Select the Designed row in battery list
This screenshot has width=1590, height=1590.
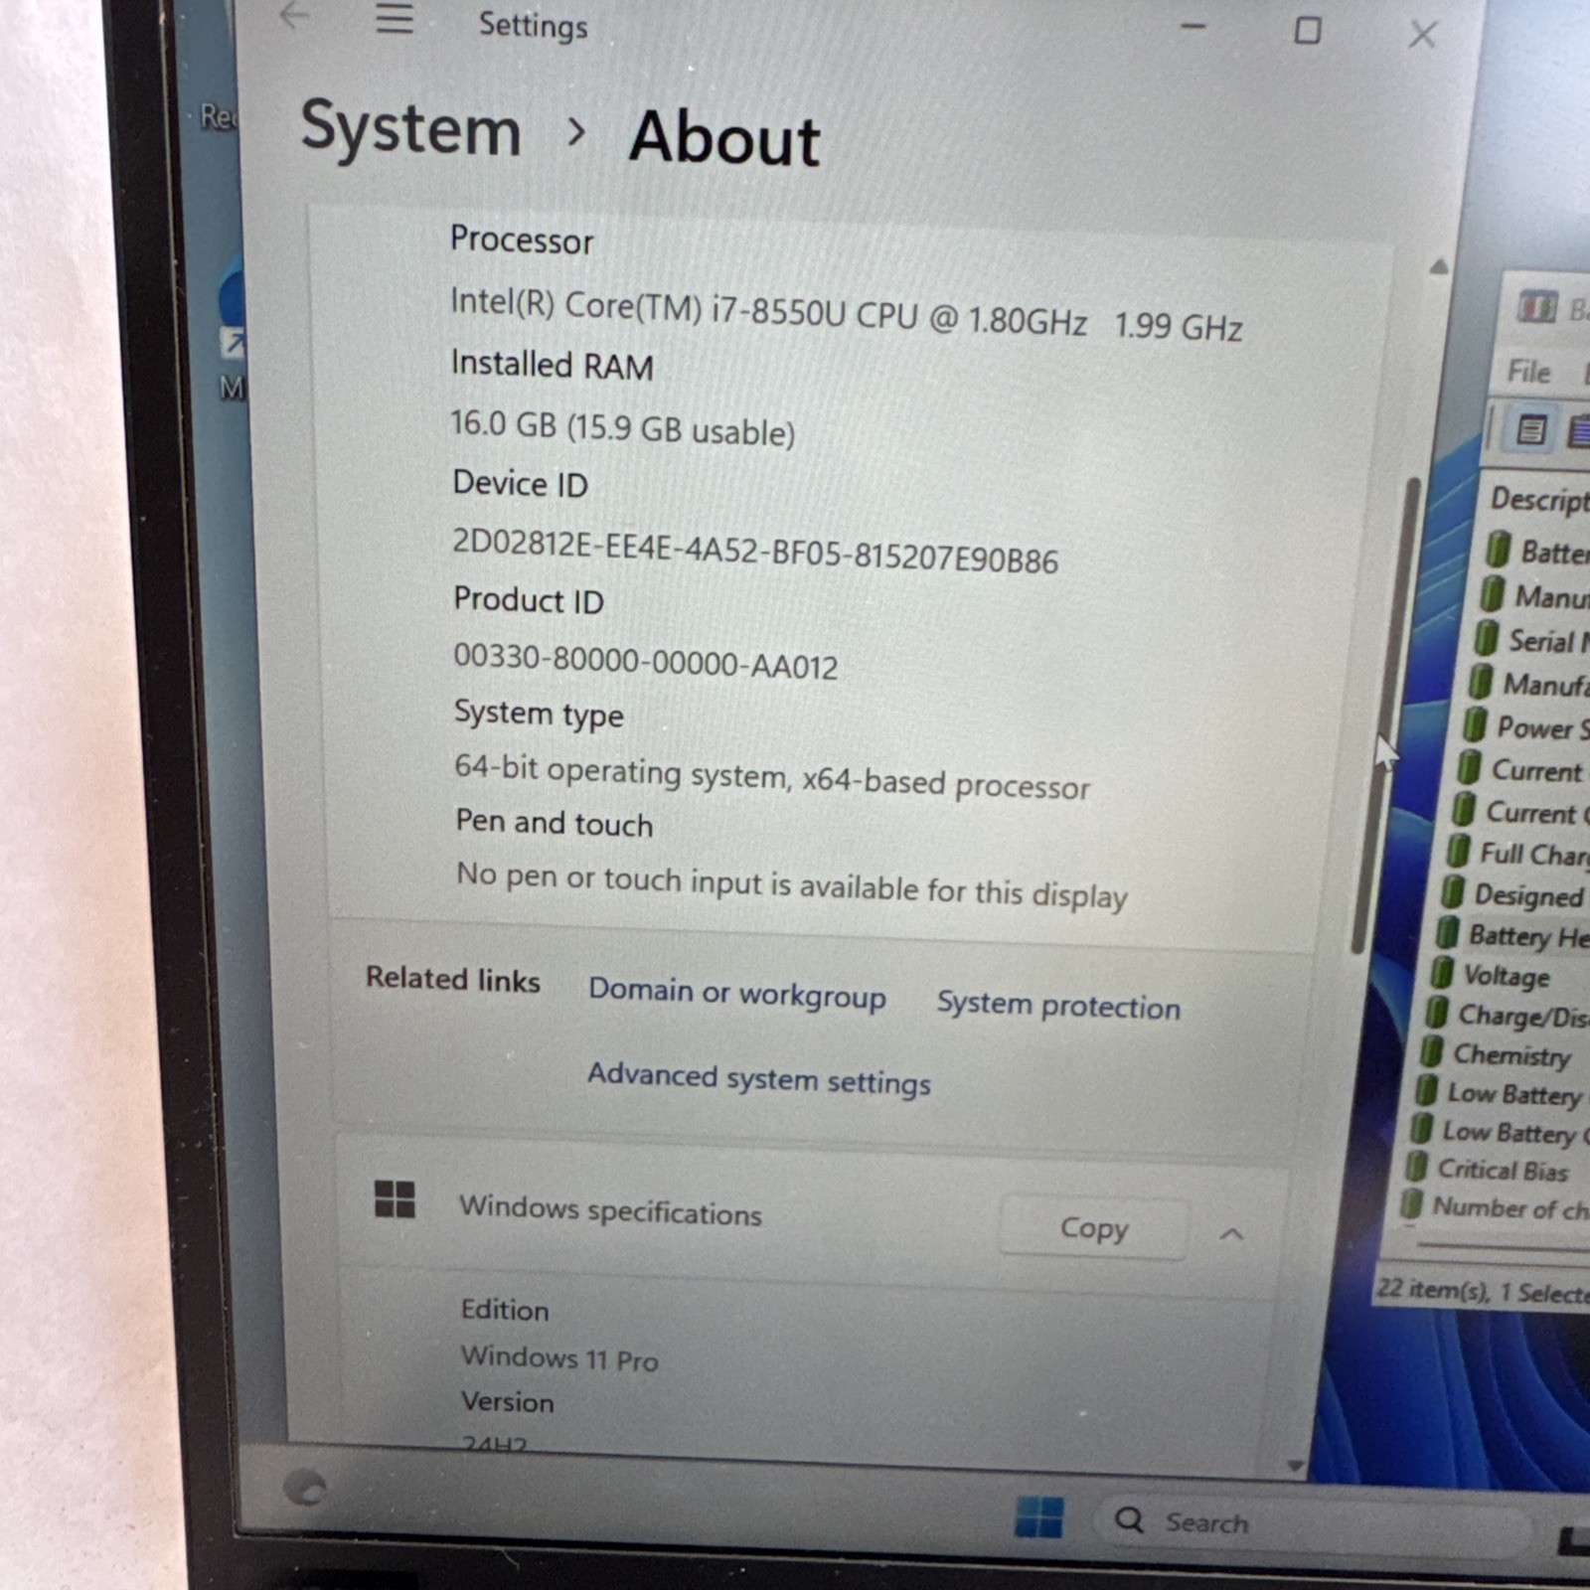(1514, 894)
